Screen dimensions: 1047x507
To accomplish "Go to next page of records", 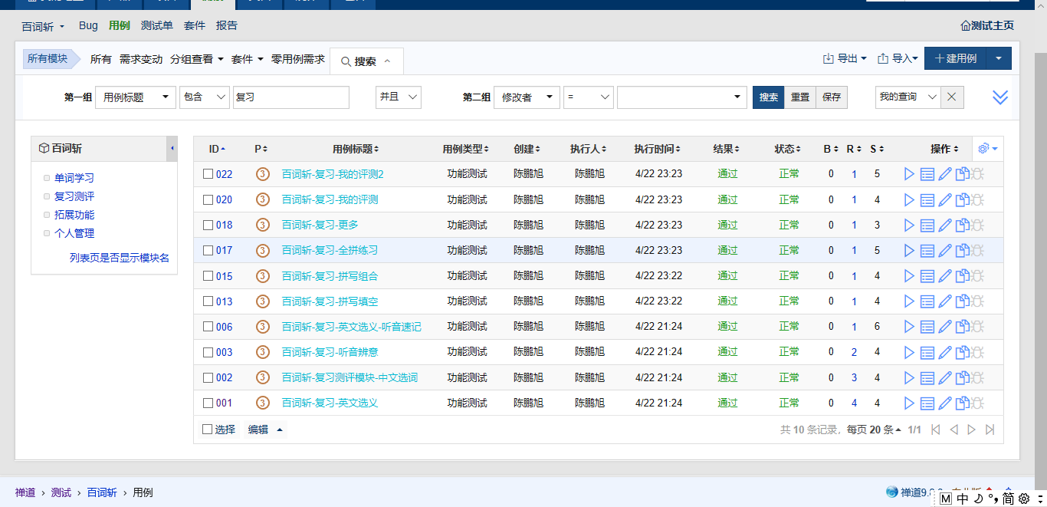I will 971,430.
